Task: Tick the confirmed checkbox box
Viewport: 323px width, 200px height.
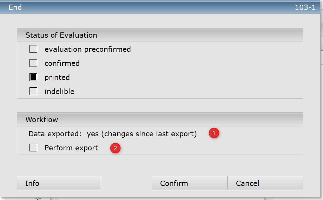Action: tap(33, 63)
